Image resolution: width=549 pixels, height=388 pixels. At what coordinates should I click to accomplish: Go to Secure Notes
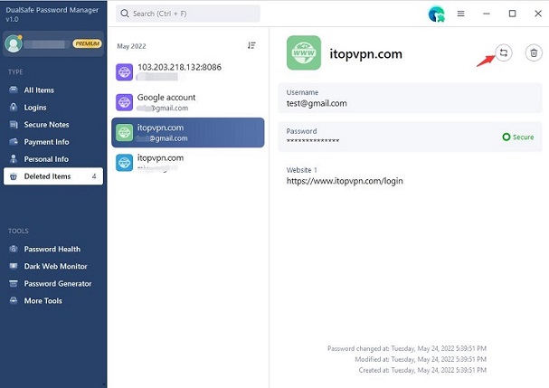tap(46, 125)
